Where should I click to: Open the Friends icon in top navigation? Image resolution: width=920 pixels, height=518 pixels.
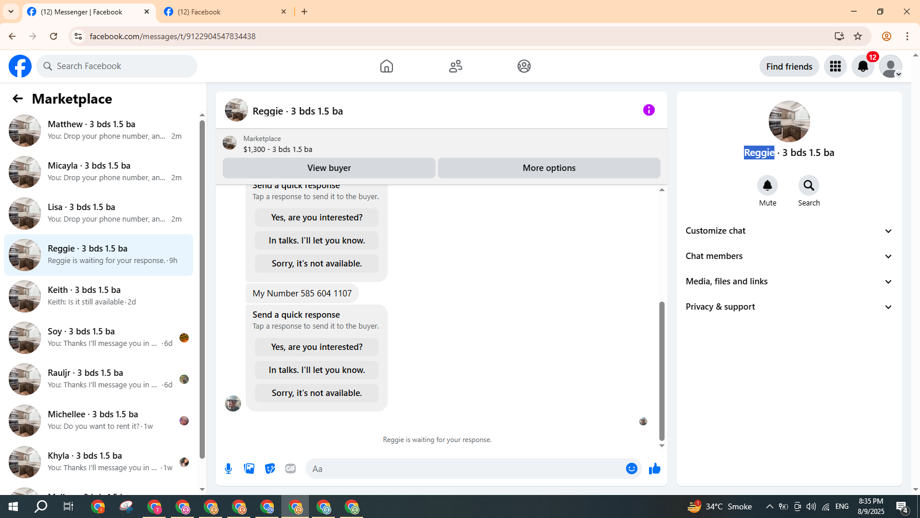(456, 66)
